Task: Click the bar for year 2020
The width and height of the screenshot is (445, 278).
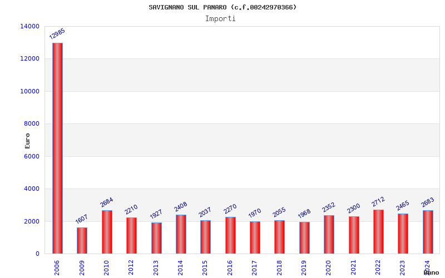Action: (x=329, y=234)
